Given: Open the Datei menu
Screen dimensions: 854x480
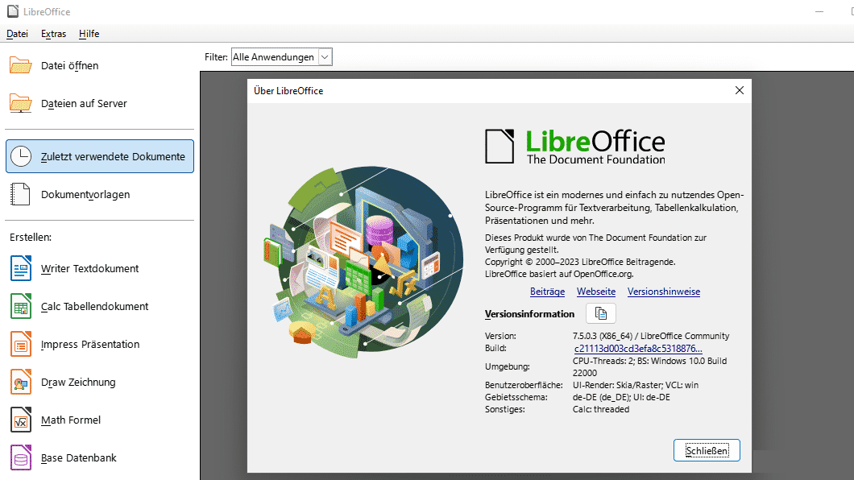Looking at the screenshot, I should point(17,34).
